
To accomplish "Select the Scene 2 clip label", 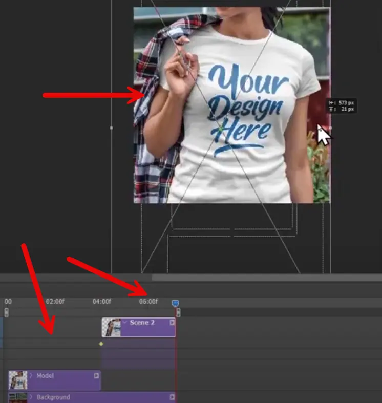I will [x=142, y=322].
